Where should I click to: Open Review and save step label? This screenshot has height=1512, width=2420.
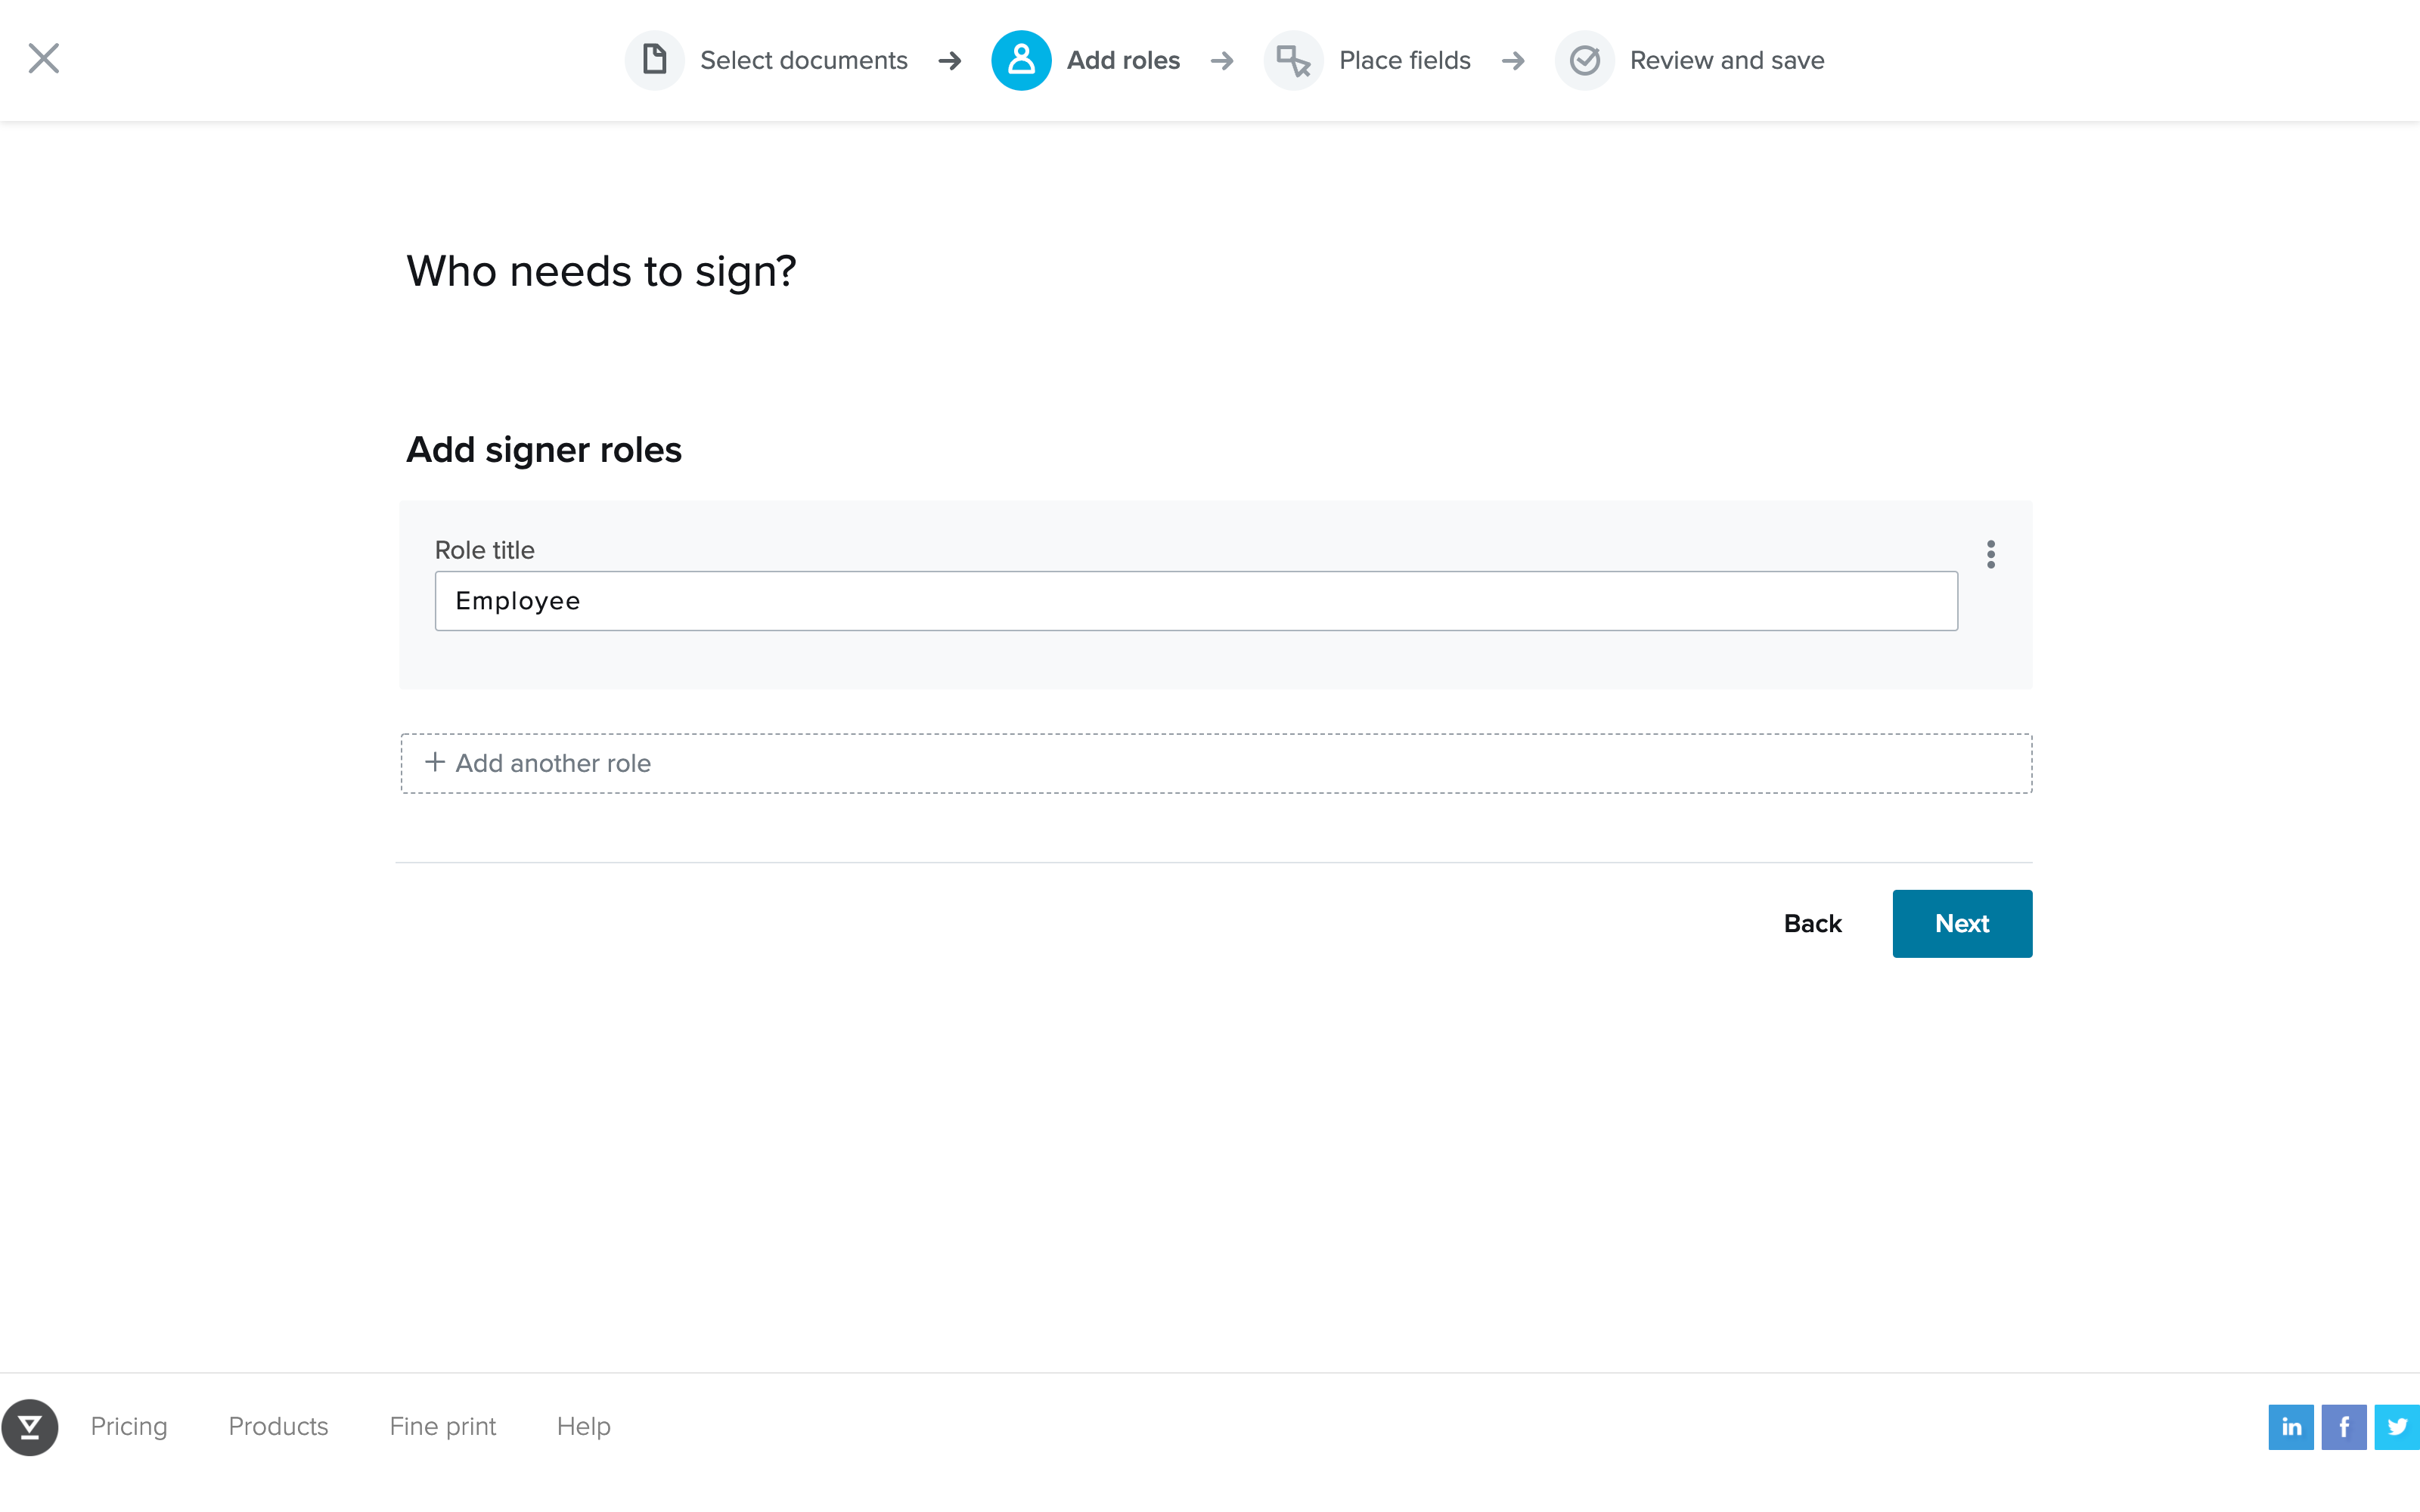click(1727, 60)
